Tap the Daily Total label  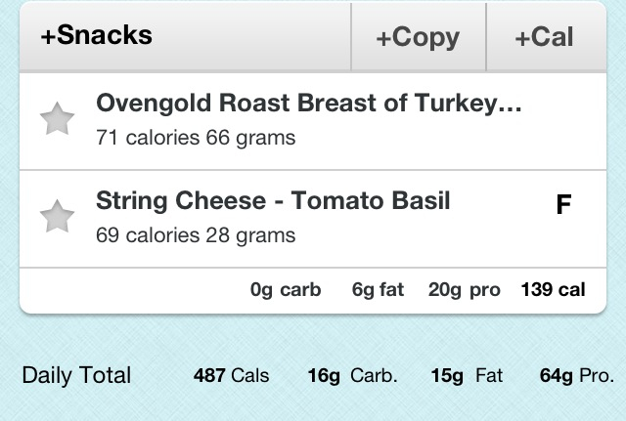coord(76,375)
